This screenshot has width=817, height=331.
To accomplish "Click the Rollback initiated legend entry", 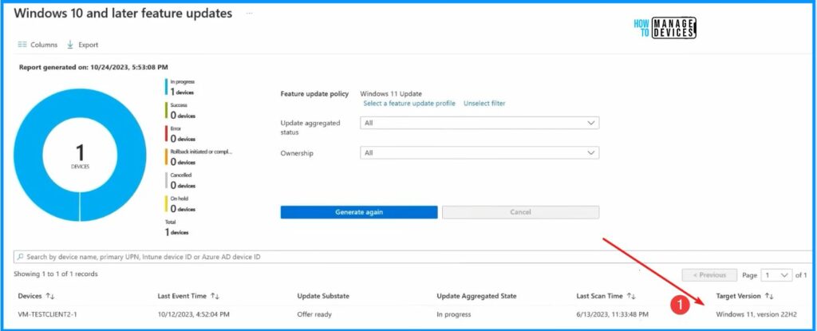I will tap(199, 157).
